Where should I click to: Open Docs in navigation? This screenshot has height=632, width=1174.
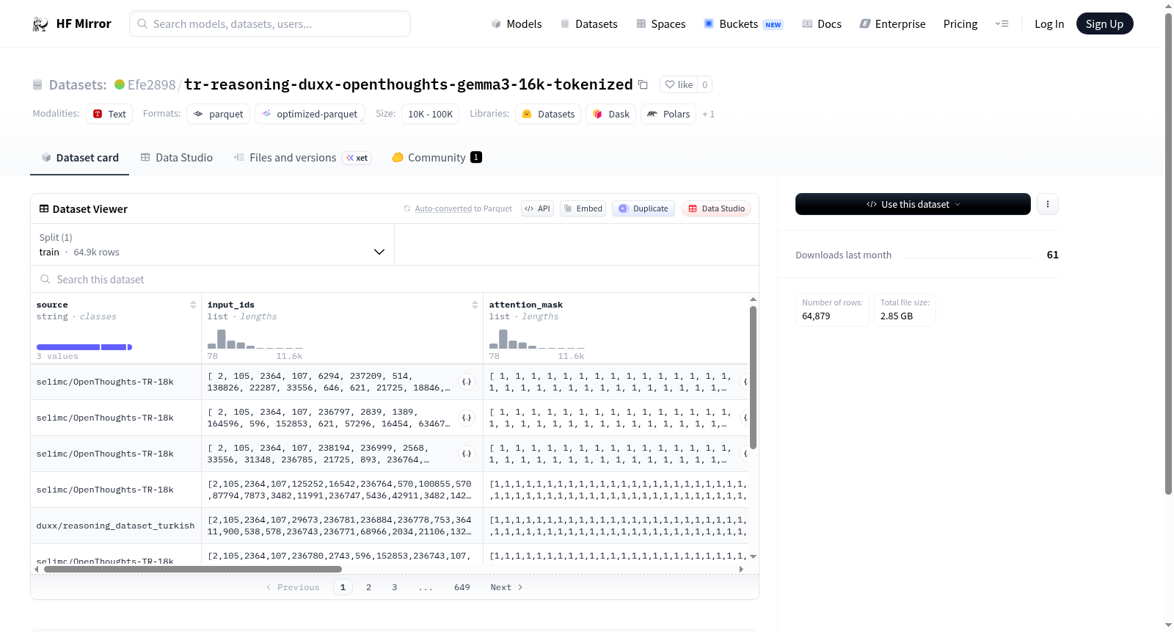tap(821, 24)
